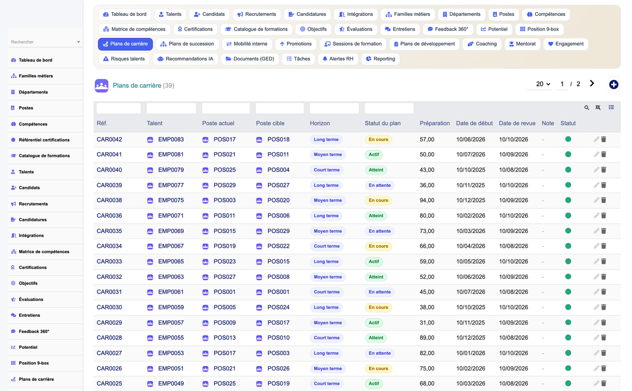Toggle the status indicator for CAR0030
The width and height of the screenshot is (632, 391).
click(x=568, y=307)
